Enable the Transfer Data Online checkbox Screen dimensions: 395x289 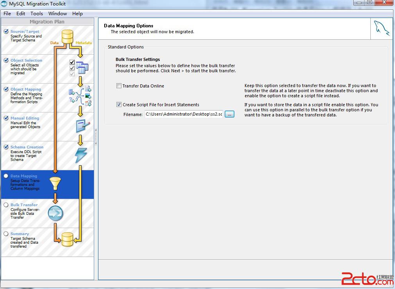pos(119,86)
